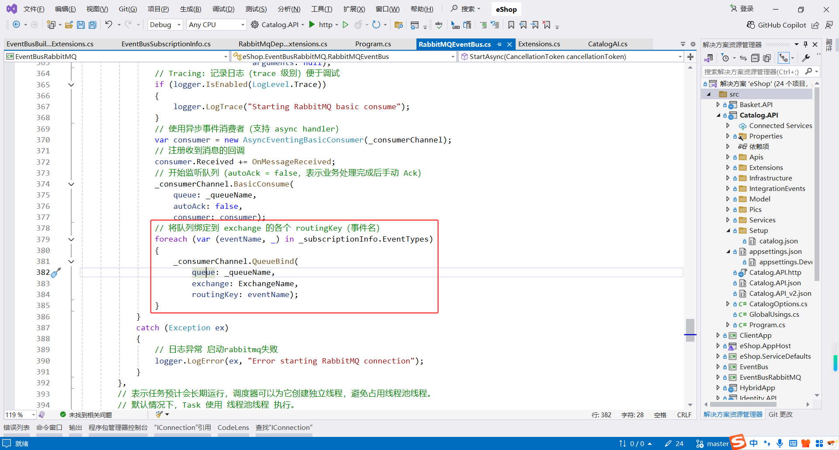Switch to the Program.cs tab
This screenshot has width=839, height=450.
click(x=373, y=44)
